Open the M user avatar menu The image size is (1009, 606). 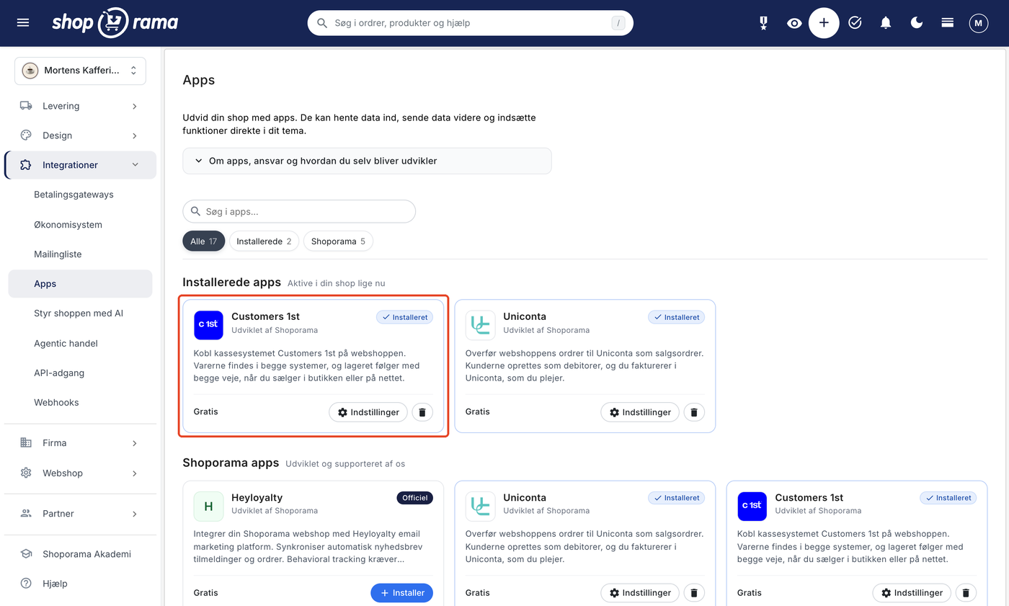(978, 23)
